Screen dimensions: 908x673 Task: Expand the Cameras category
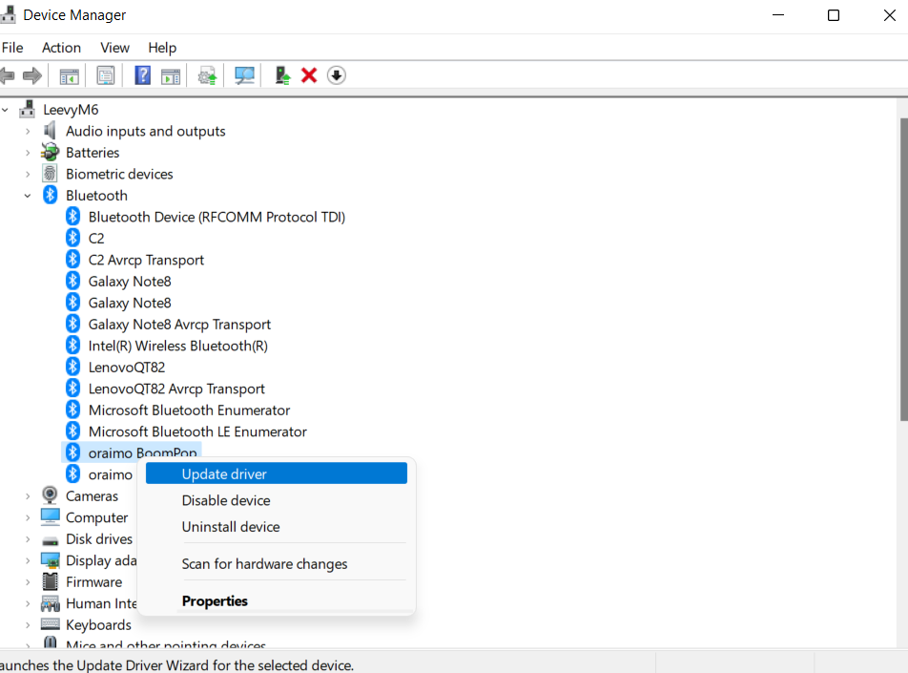point(28,496)
